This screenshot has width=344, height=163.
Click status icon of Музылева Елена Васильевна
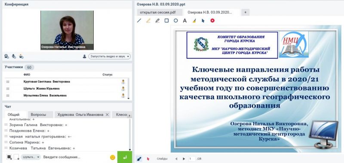pyautogui.click(x=123, y=96)
